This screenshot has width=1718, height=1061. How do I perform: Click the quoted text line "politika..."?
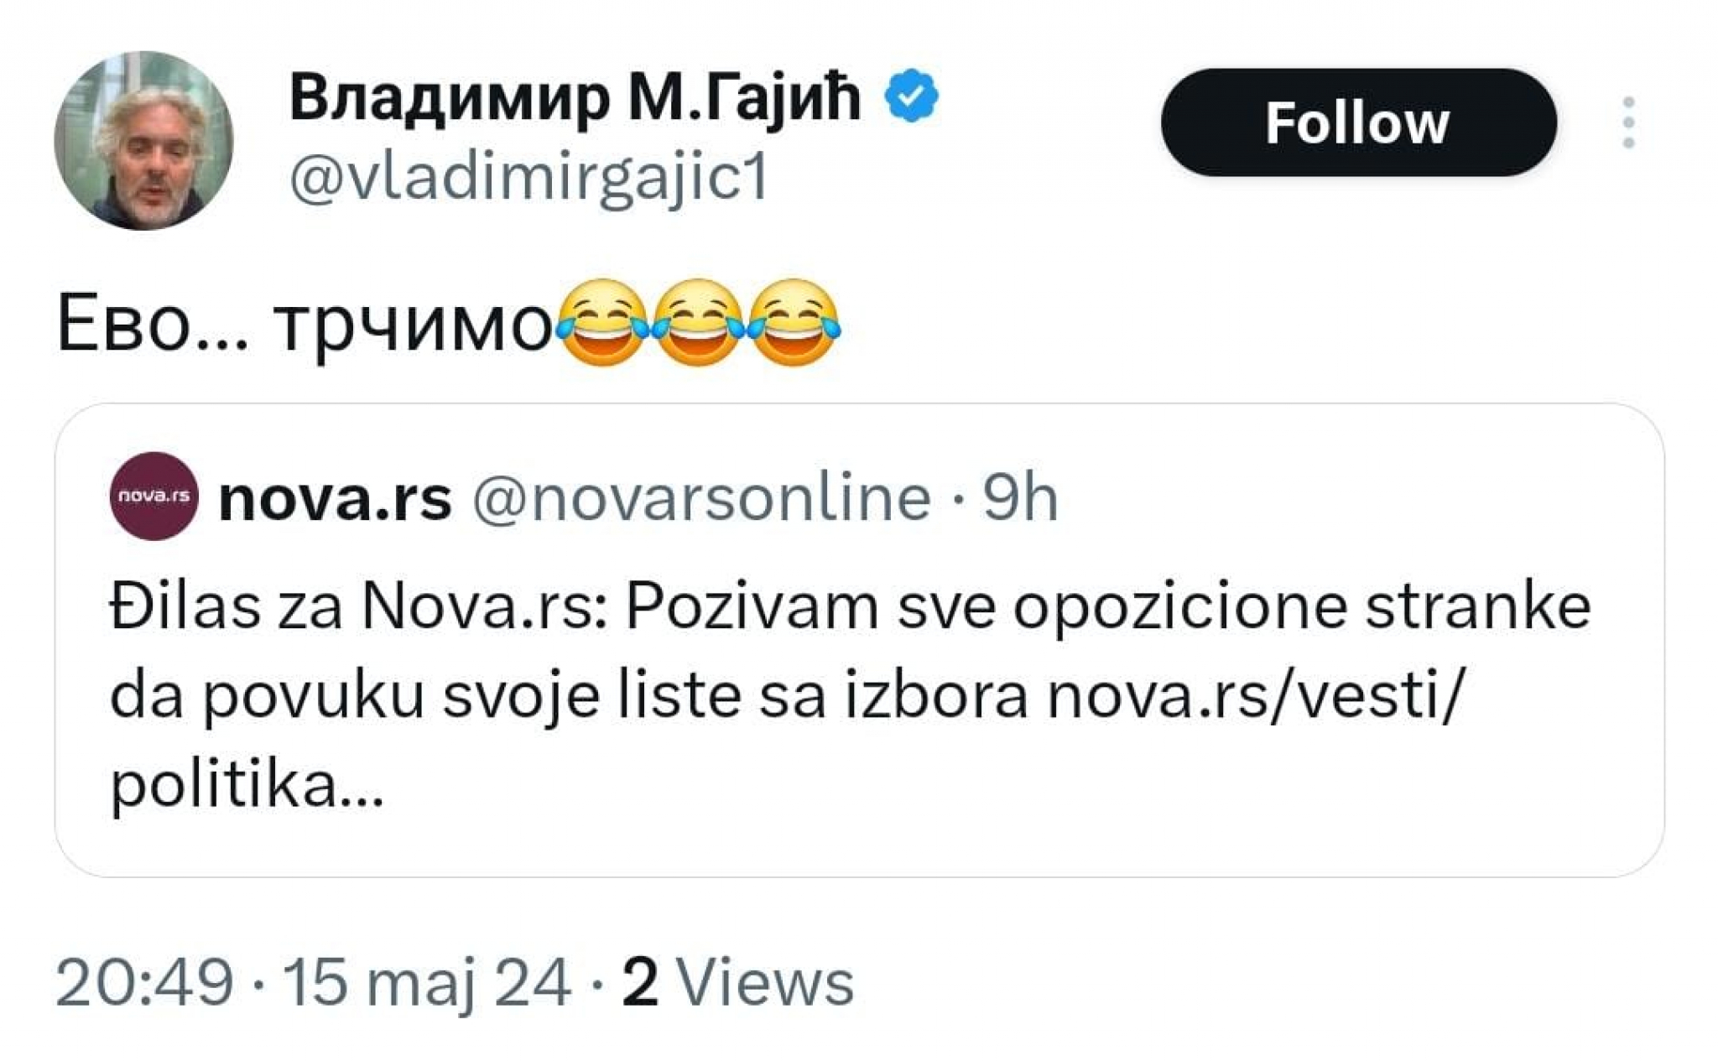tap(247, 785)
